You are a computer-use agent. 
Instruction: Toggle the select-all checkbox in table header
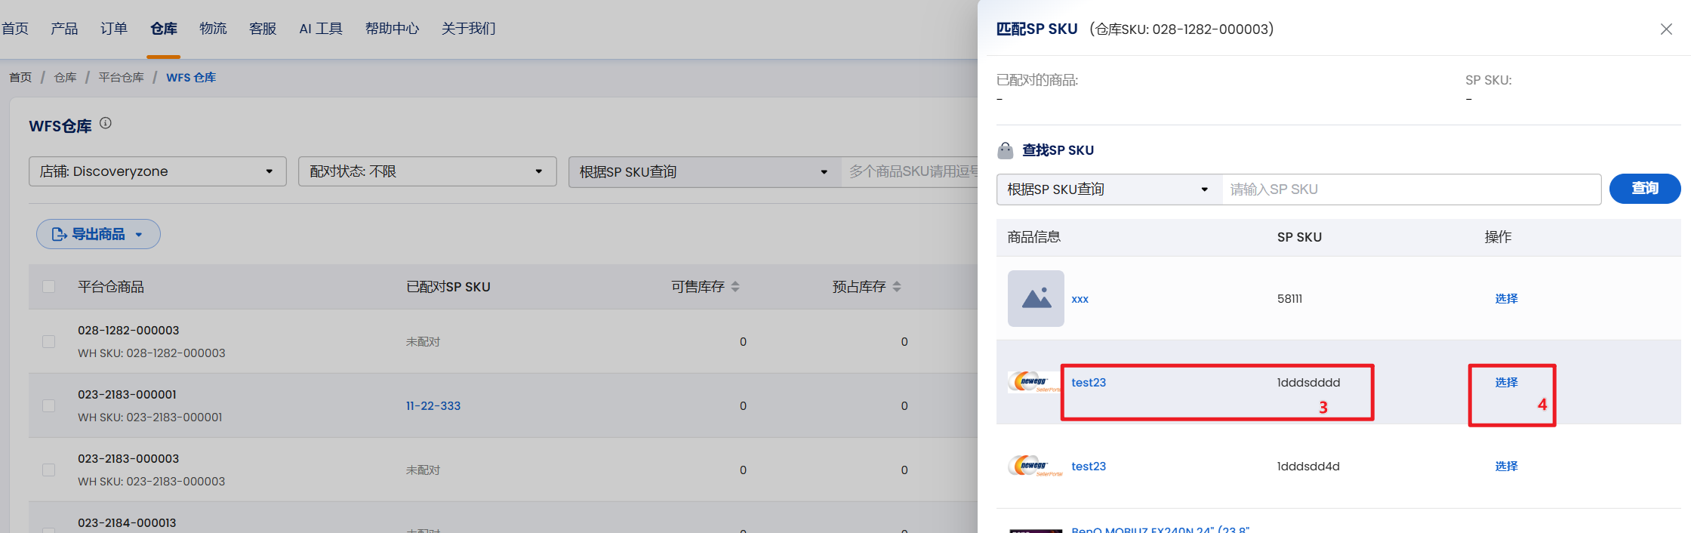[x=49, y=287]
